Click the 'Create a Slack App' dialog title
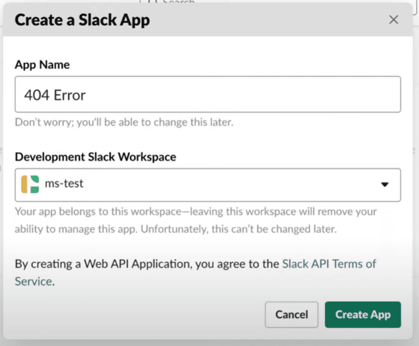419x346 pixels. point(82,20)
